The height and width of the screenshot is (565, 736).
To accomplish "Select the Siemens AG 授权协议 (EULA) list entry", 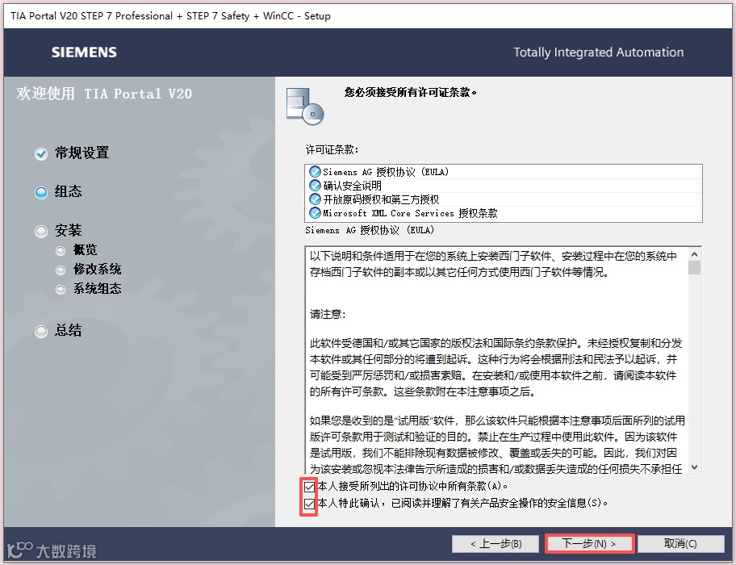I will [504, 172].
